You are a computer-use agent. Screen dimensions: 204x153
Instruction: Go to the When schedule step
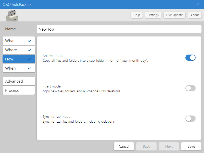point(15,68)
